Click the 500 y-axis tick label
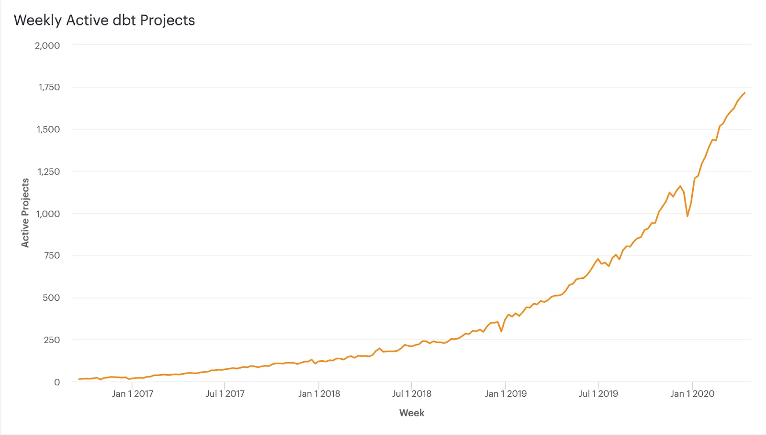The height and width of the screenshot is (435, 766). (x=51, y=298)
